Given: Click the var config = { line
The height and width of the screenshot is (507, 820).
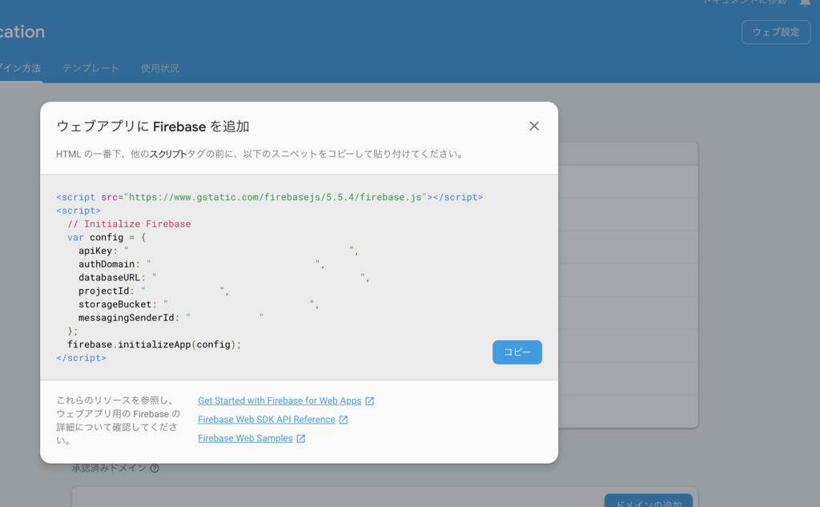Looking at the screenshot, I should pyautogui.click(x=107, y=237).
